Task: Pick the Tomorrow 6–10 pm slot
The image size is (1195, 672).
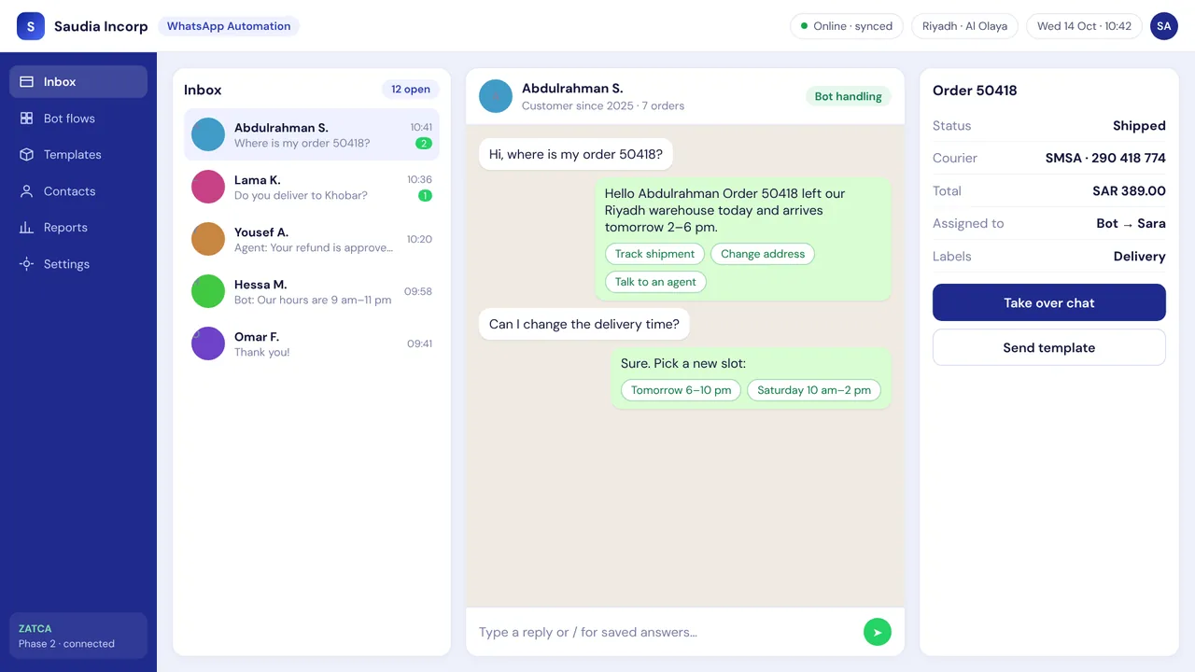Action: point(681,390)
